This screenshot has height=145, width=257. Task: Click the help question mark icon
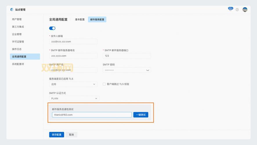(x=237, y=10)
